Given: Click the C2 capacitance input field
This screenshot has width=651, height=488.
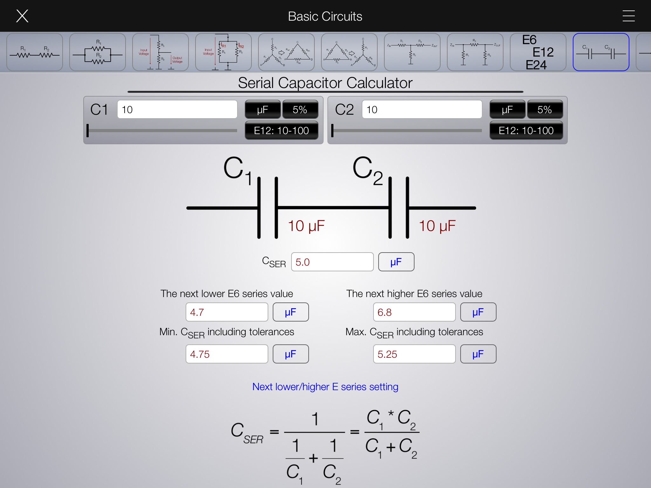Looking at the screenshot, I should (x=421, y=110).
